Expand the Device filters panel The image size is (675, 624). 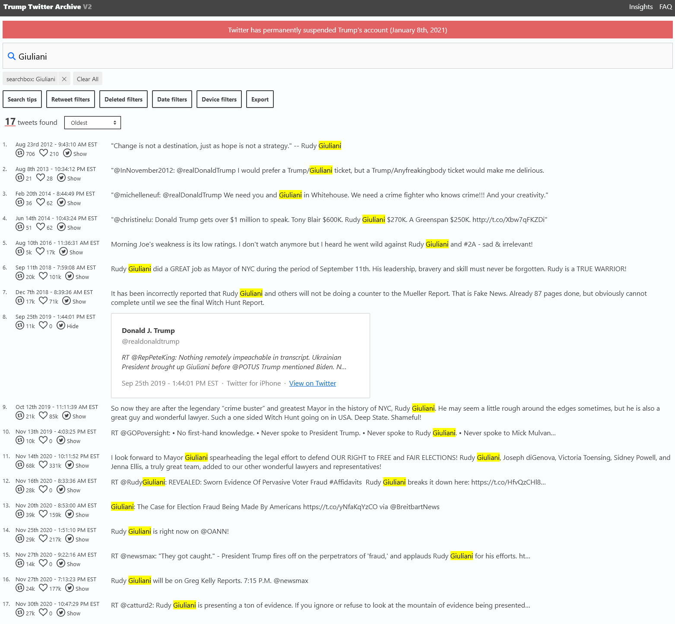(x=219, y=99)
